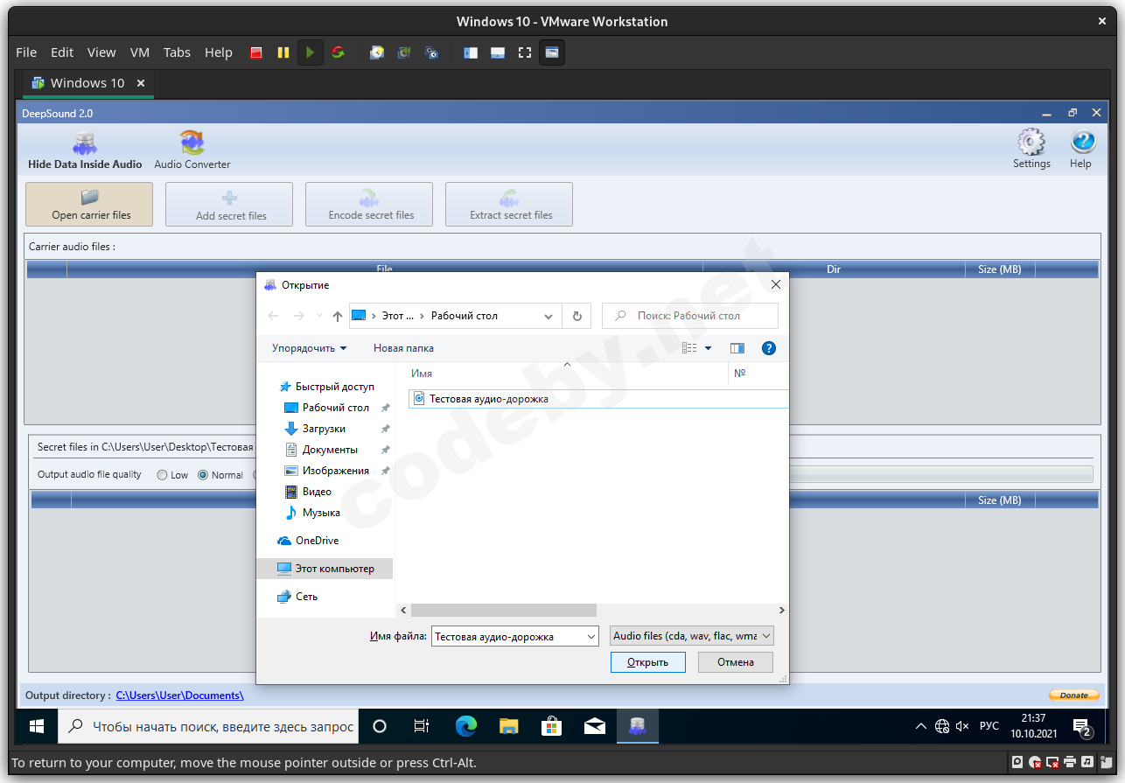Image resolution: width=1125 pixels, height=783 pixels.
Task: Click the Открыть button
Action: [647, 662]
